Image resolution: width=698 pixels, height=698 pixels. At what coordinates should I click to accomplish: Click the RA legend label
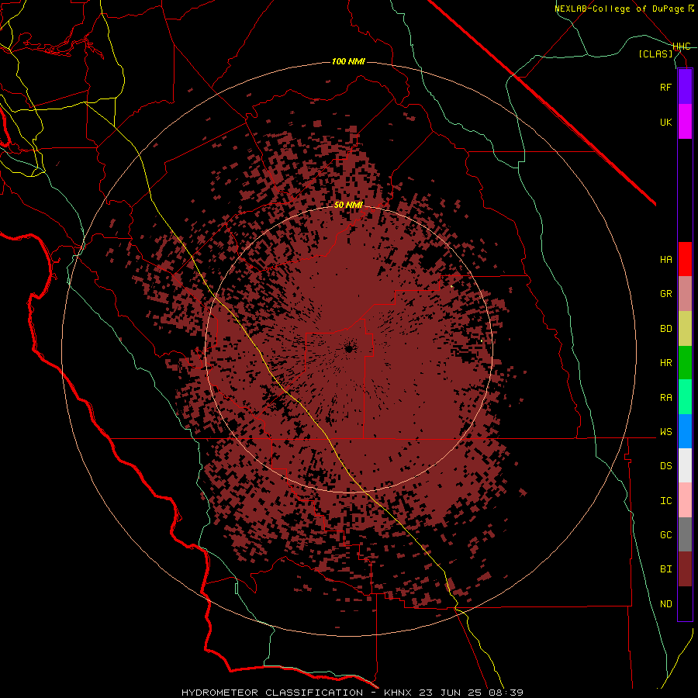point(665,398)
